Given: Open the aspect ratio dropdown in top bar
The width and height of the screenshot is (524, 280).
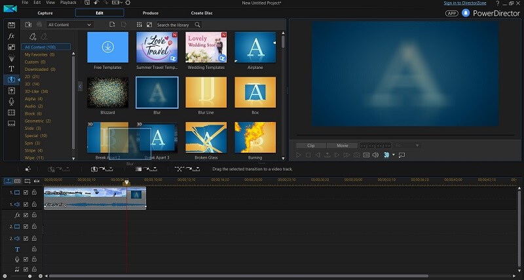Looking at the screenshot, I should click(117, 3).
